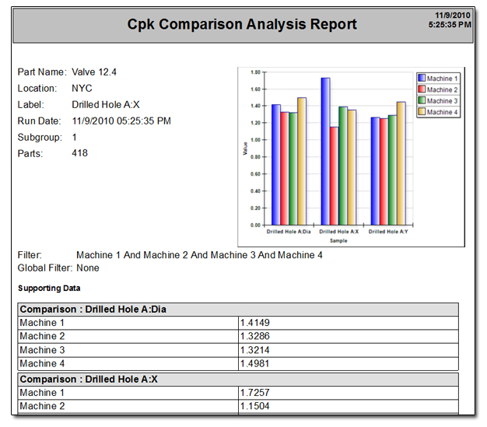Click the Run Date value '11/9/2010 05:25:35 PM'
Screen dimensions: 487x427
tap(121, 121)
